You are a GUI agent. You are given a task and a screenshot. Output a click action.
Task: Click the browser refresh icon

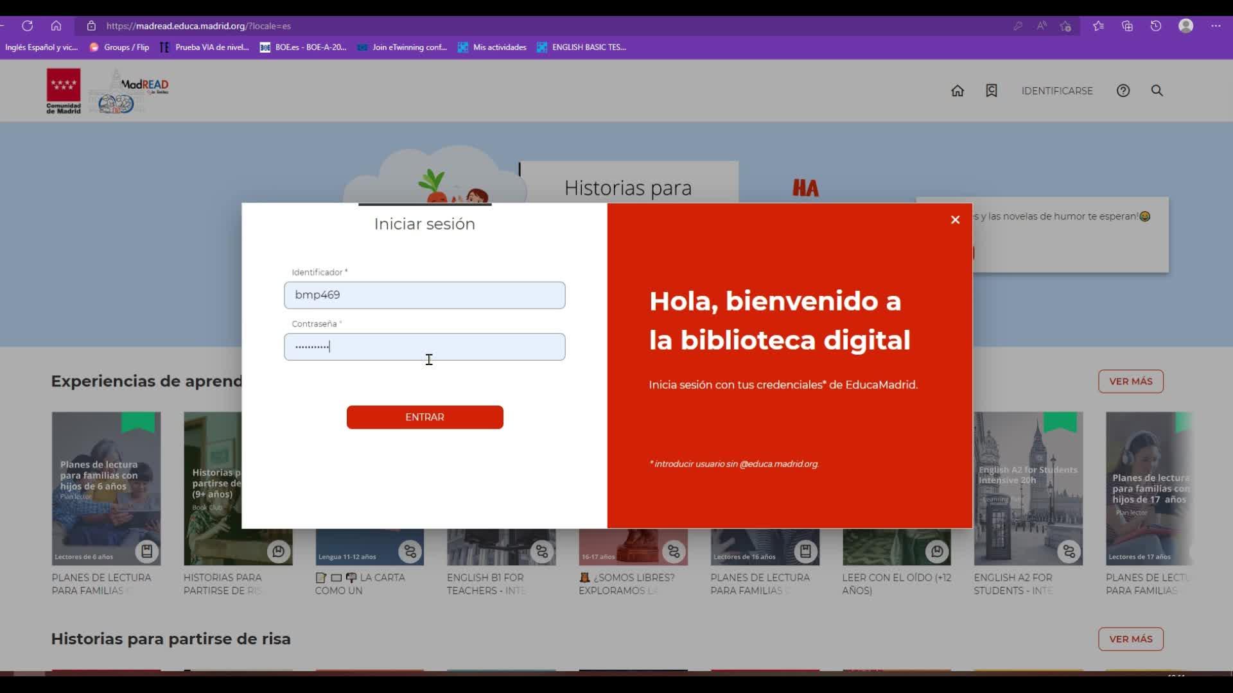click(27, 26)
